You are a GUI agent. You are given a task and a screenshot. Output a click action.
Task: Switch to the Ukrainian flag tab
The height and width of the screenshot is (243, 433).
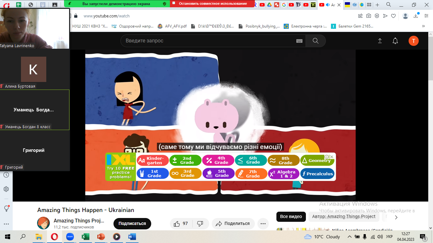click(347, 5)
